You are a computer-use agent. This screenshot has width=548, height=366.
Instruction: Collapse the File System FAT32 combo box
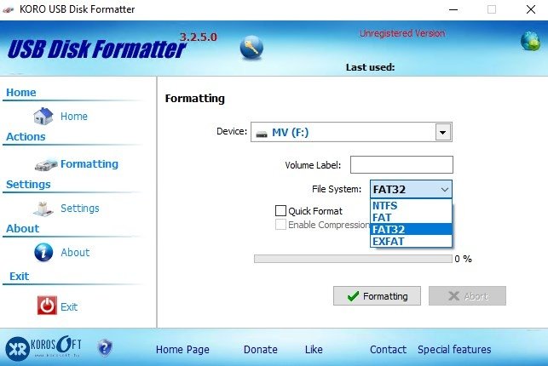411,189
